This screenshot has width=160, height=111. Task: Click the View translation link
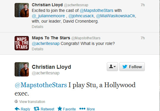click(32, 101)
